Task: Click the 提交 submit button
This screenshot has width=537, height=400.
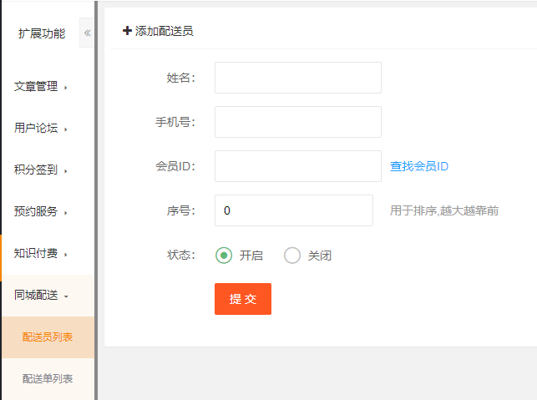Action: pyautogui.click(x=243, y=299)
